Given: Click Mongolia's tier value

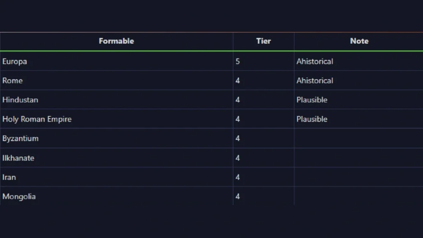Looking at the screenshot, I should tap(238, 196).
